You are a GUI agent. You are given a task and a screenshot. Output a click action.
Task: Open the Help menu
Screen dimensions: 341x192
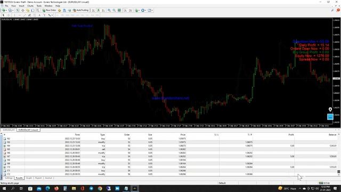(58, 6)
